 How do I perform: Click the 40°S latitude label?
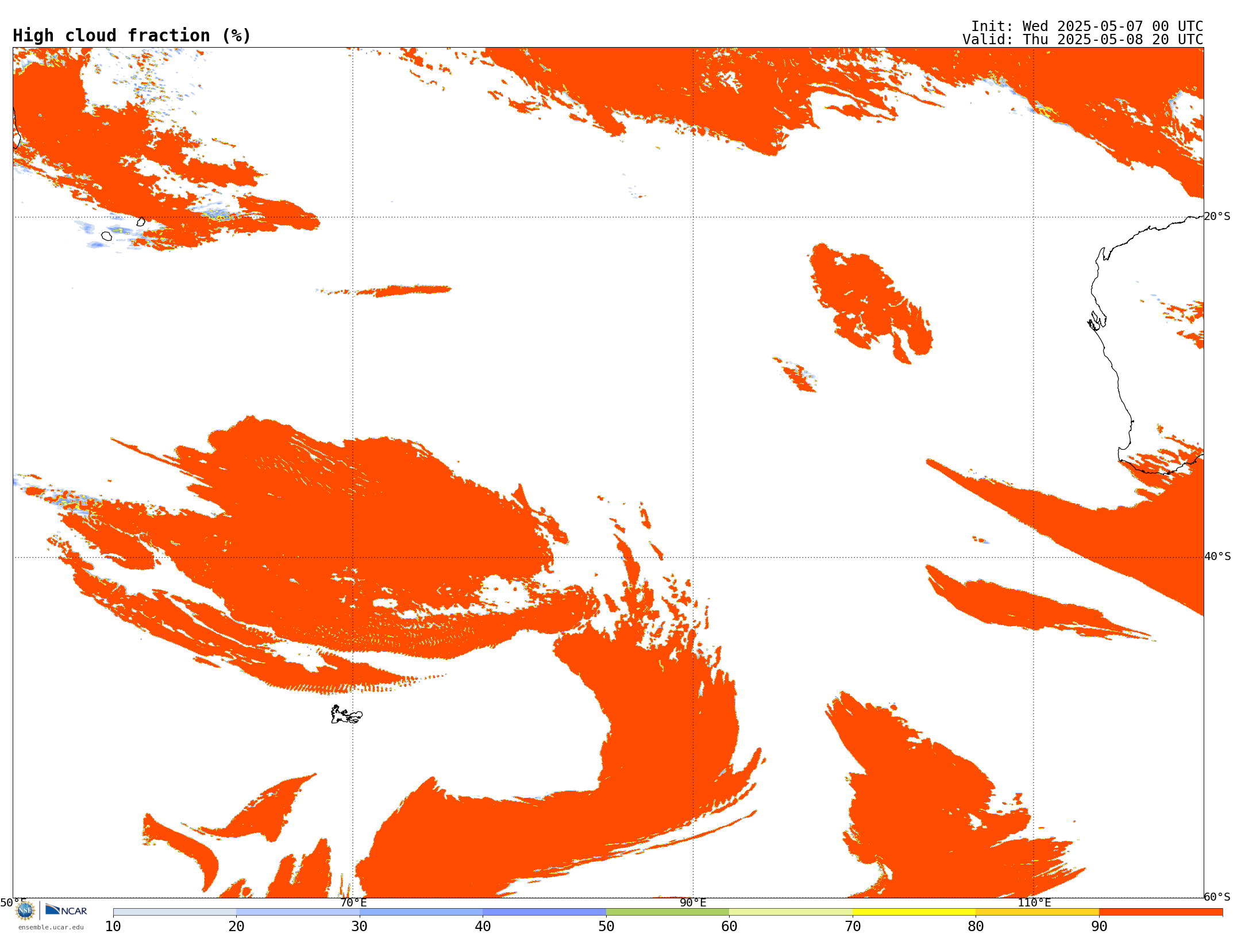pyautogui.click(x=1217, y=557)
